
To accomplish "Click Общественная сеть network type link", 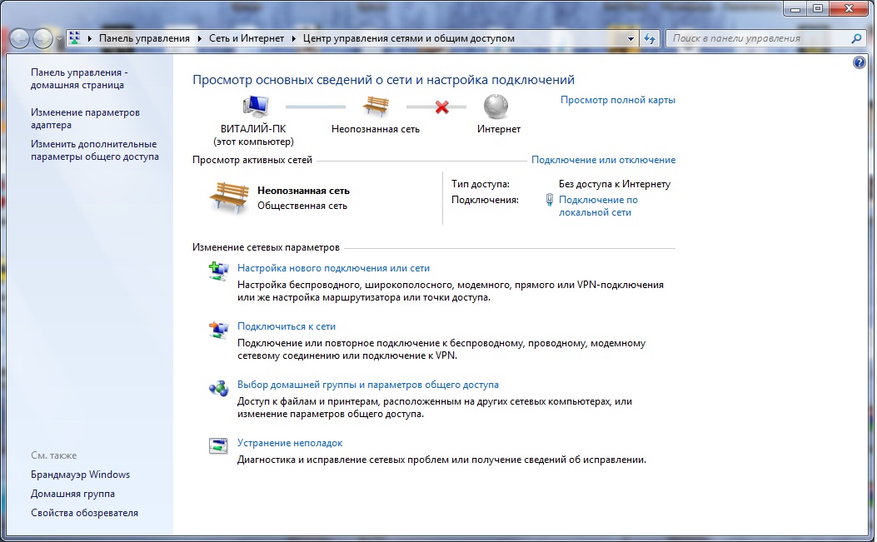I will pos(302,206).
